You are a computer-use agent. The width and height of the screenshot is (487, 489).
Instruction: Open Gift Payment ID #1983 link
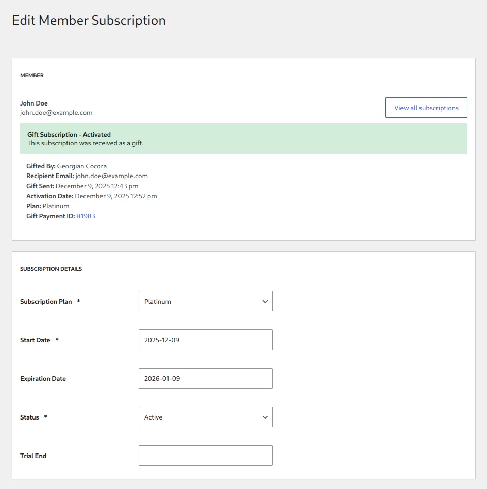click(x=86, y=216)
